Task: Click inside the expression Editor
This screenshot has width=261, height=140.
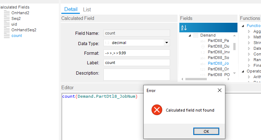Action: coord(103,117)
